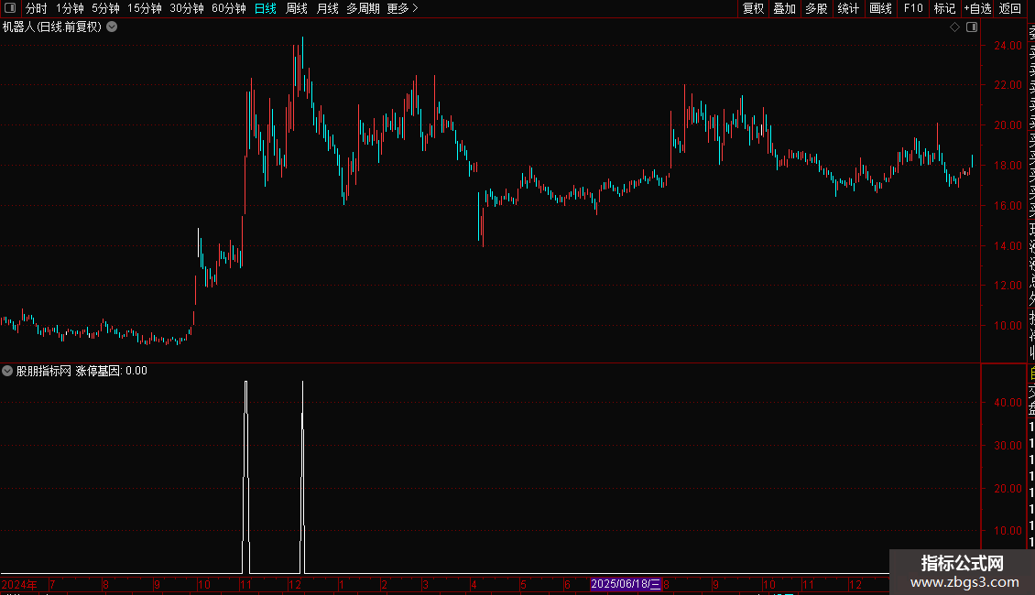Viewport: 1035px width, 595px height.
Task: Click the 叠加 overlay button
Action: [x=785, y=8]
